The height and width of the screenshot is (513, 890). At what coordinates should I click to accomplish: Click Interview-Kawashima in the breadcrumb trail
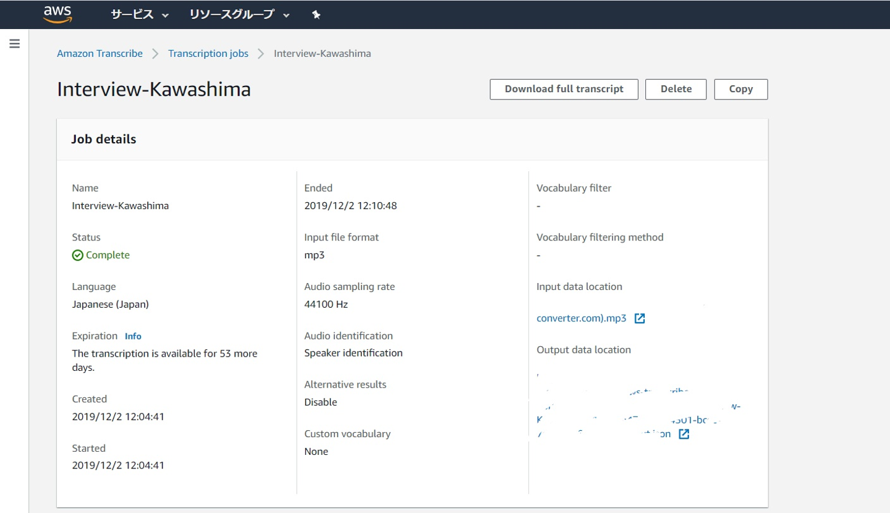[322, 54]
